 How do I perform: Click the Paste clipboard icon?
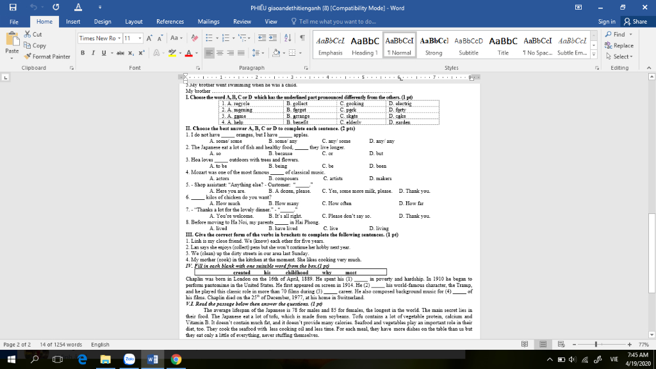tap(12, 40)
